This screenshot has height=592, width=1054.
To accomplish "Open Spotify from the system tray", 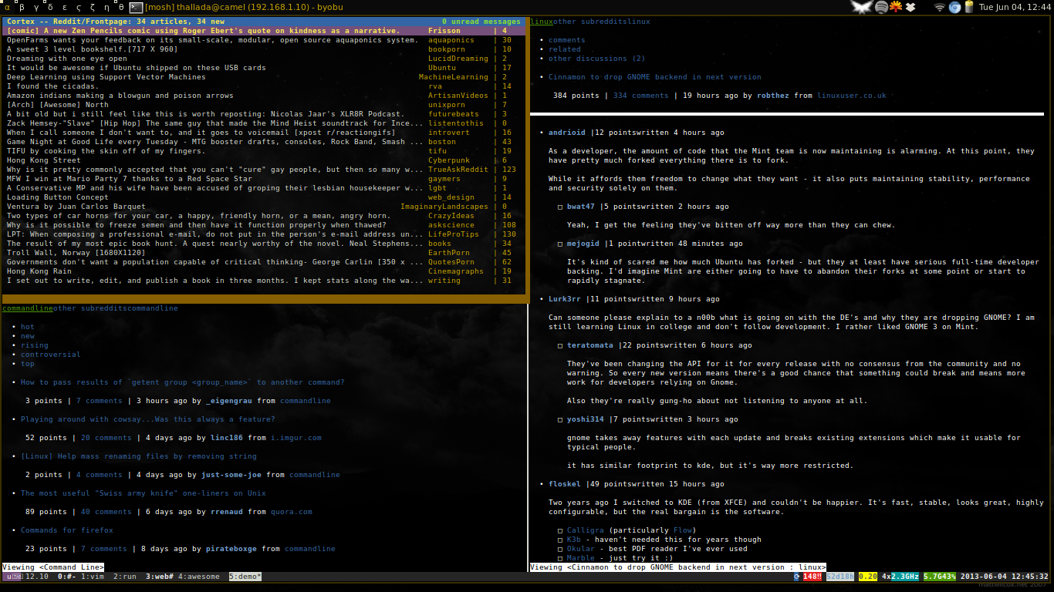I will click(x=880, y=6).
